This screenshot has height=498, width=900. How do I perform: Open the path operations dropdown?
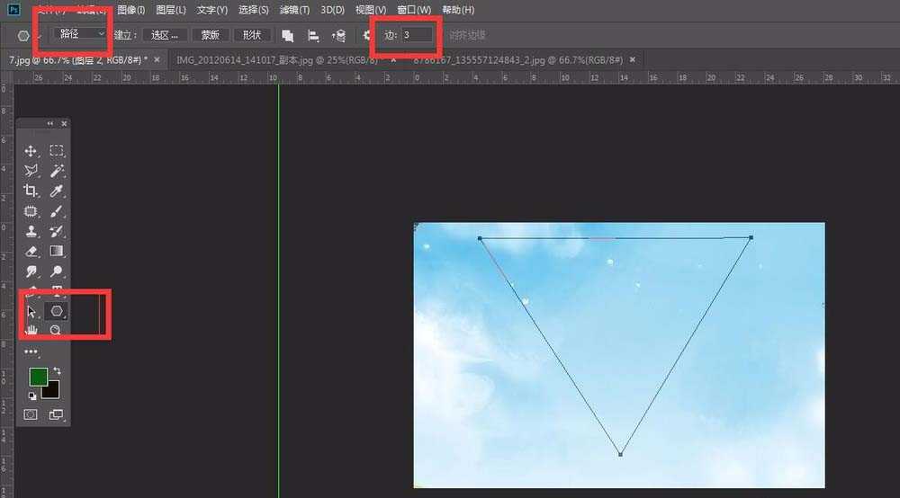click(x=287, y=35)
